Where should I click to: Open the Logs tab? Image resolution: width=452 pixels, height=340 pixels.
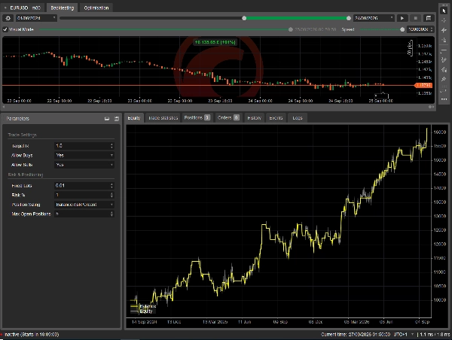click(298, 118)
